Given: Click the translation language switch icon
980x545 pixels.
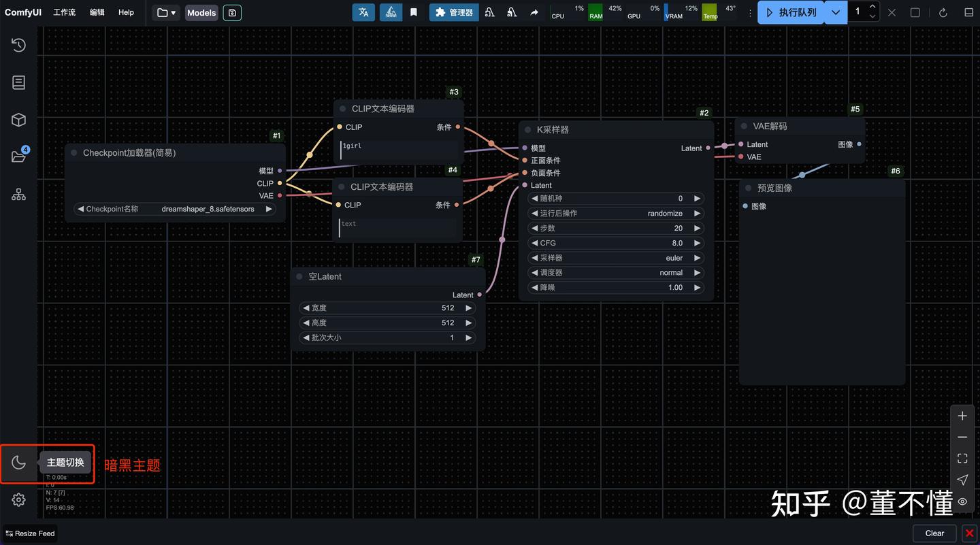Looking at the screenshot, I should [364, 12].
